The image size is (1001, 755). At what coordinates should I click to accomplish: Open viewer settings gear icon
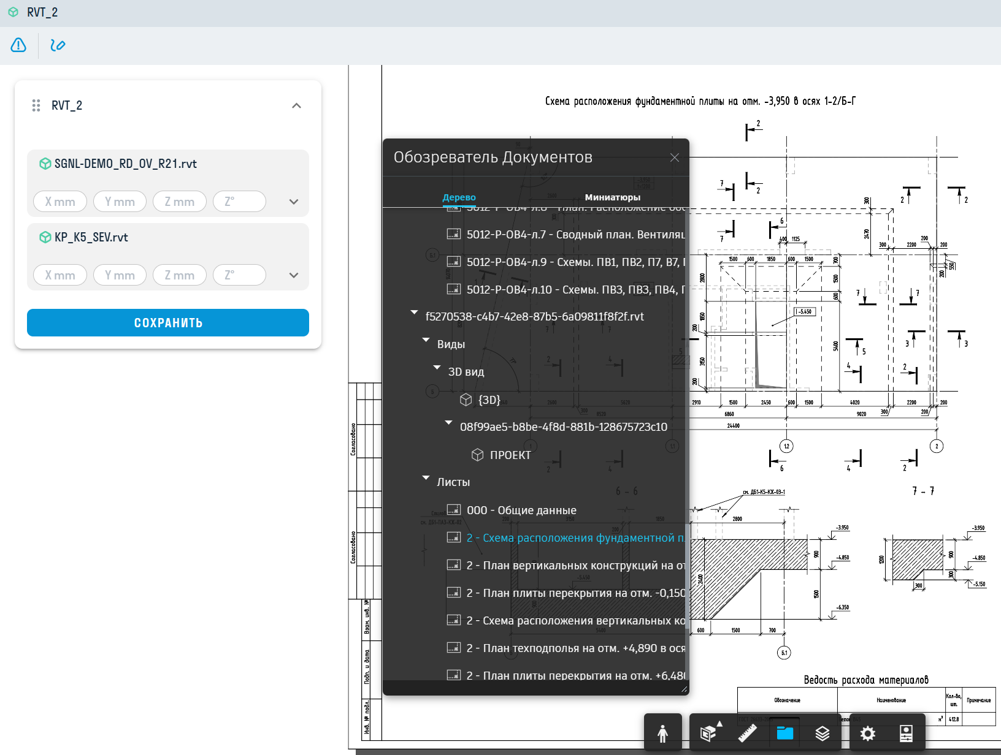867,733
